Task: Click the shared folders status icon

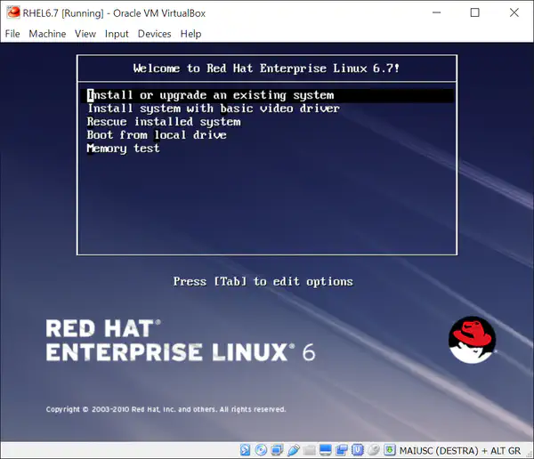Action: (309, 450)
